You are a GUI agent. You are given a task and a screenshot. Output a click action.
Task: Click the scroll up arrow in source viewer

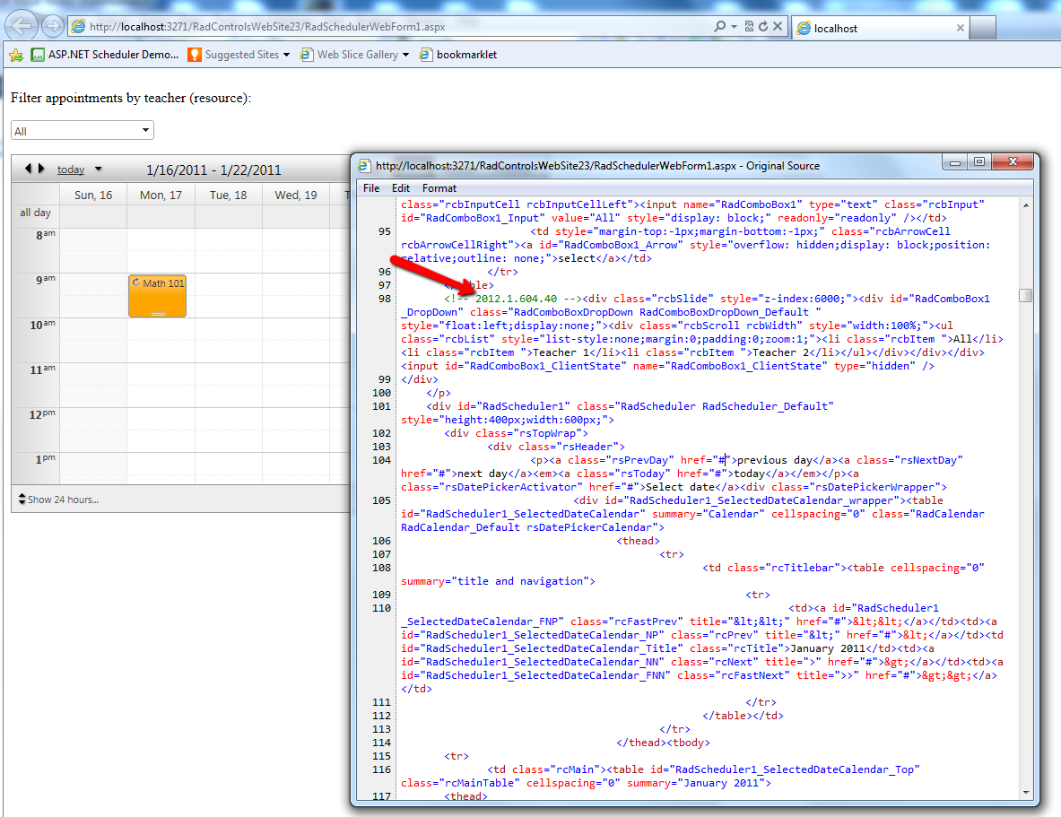[x=1026, y=205]
